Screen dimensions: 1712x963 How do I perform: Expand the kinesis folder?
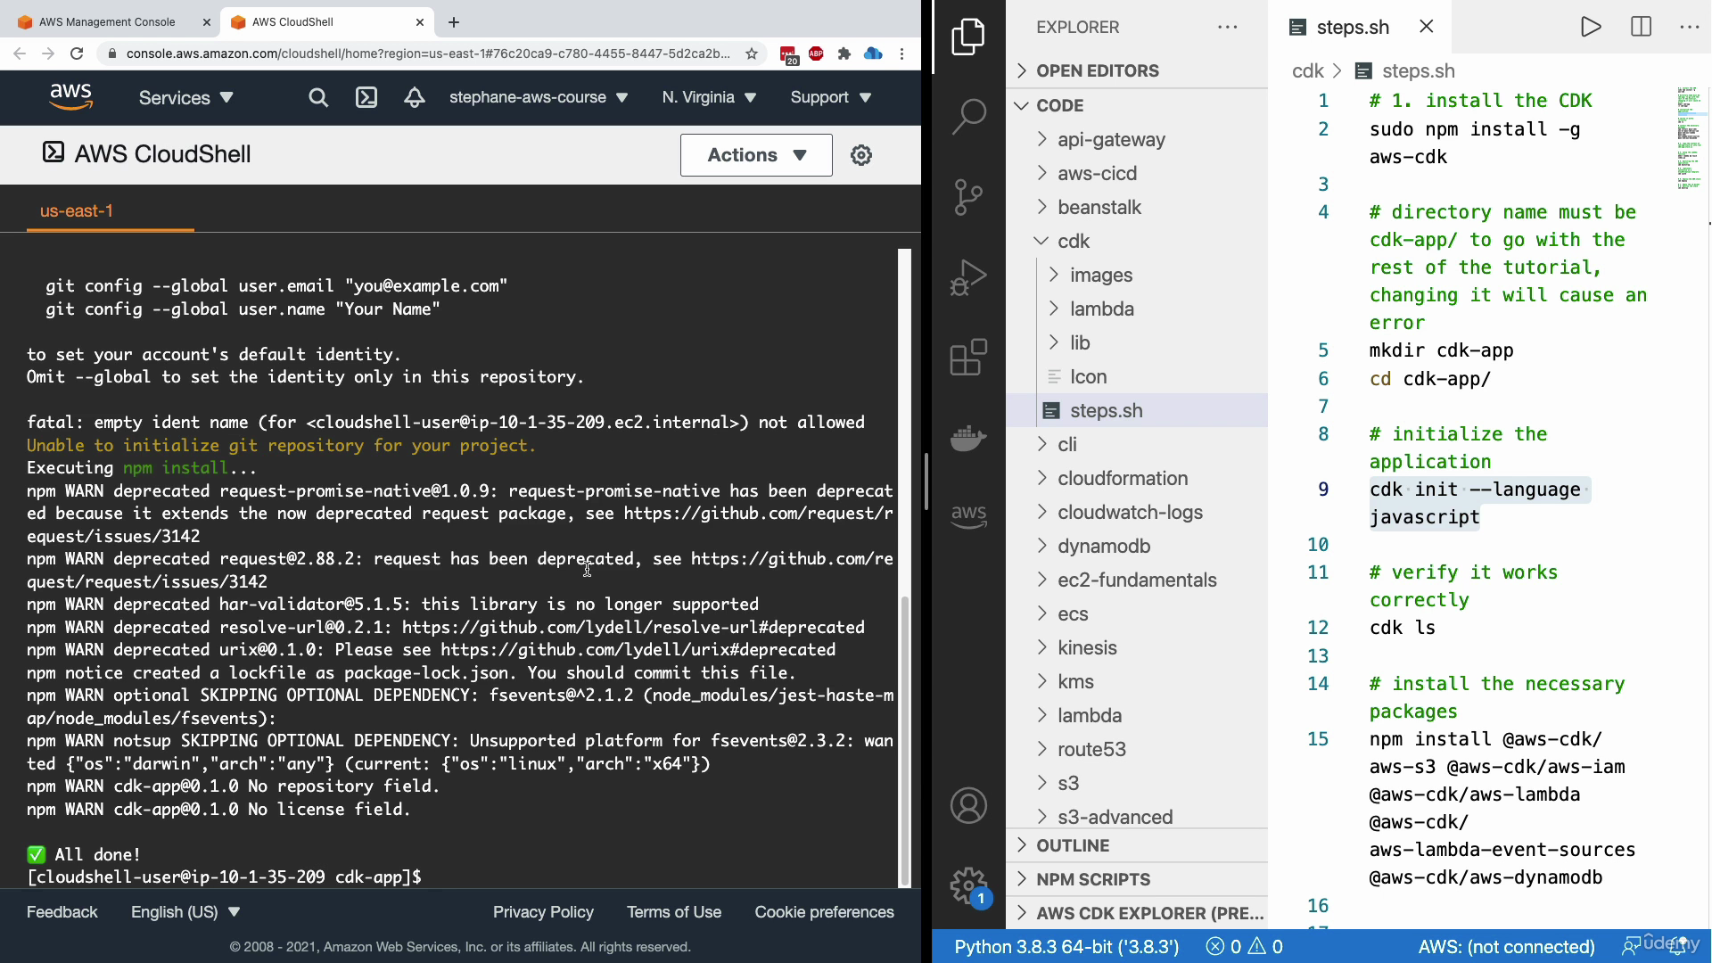1137,647
